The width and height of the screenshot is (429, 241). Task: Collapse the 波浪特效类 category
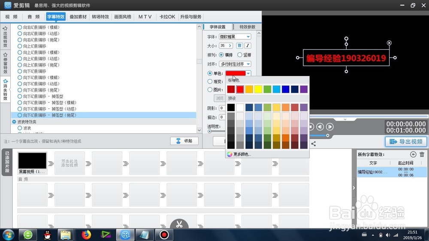click(14, 122)
